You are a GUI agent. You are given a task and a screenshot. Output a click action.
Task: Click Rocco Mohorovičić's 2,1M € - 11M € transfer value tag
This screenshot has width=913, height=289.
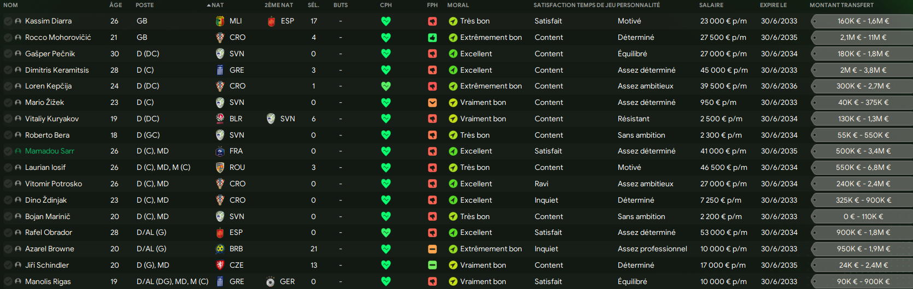point(863,38)
